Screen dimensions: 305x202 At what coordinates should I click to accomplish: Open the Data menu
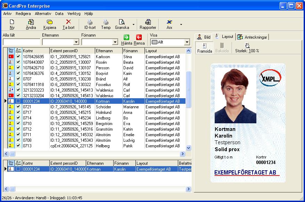(x=59, y=14)
